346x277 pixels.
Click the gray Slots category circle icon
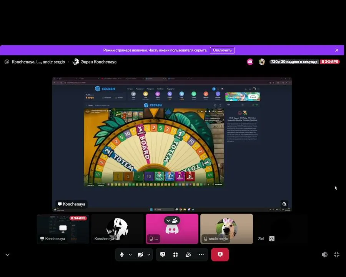pos(133,94)
